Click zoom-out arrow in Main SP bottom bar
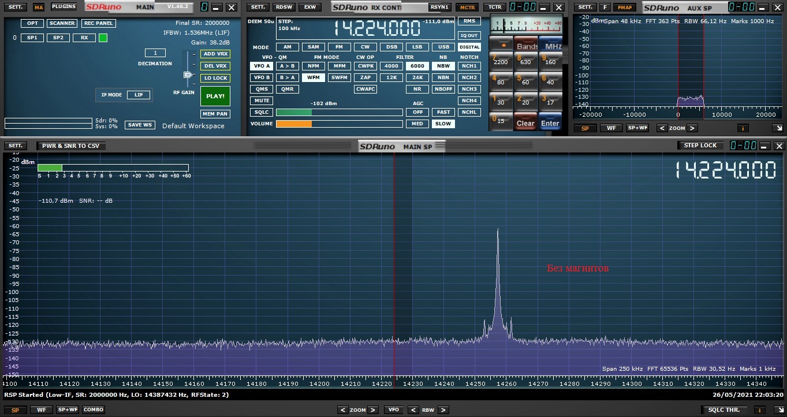787x417 pixels. tap(343, 410)
